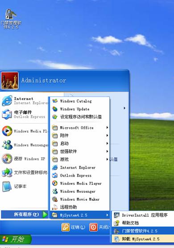Viewport: 174px width, 248px height.
Task: Expand the 游戏 submenu arrow
Action: click(107, 159)
